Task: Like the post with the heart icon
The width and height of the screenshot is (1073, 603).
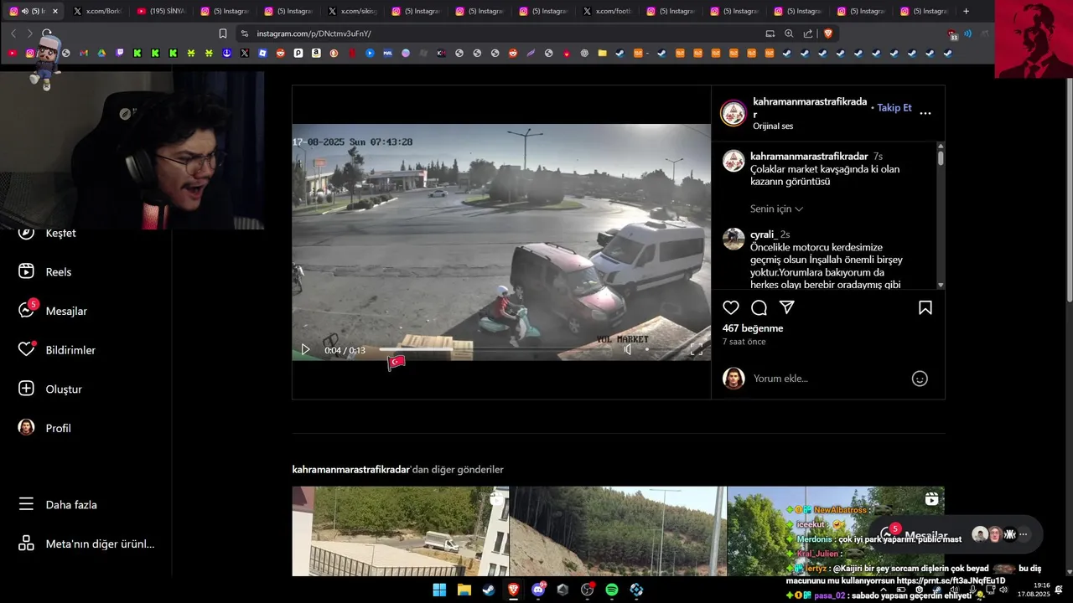Action: pyautogui.click(x=731, y=307)
